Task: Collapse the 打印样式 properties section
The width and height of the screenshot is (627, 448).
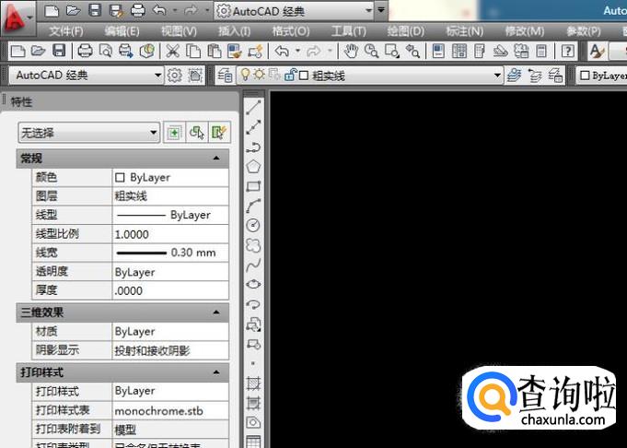Action: 216,372
